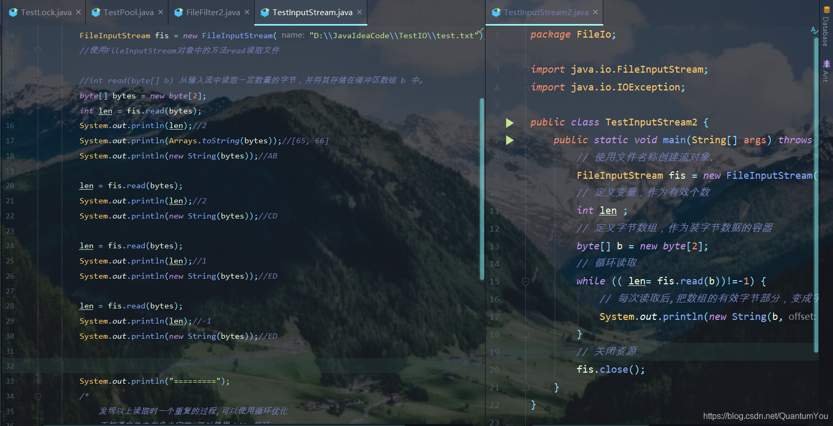Toggle comment fold marker at line 13
The image size is (833, 426).
pos(38,80)
